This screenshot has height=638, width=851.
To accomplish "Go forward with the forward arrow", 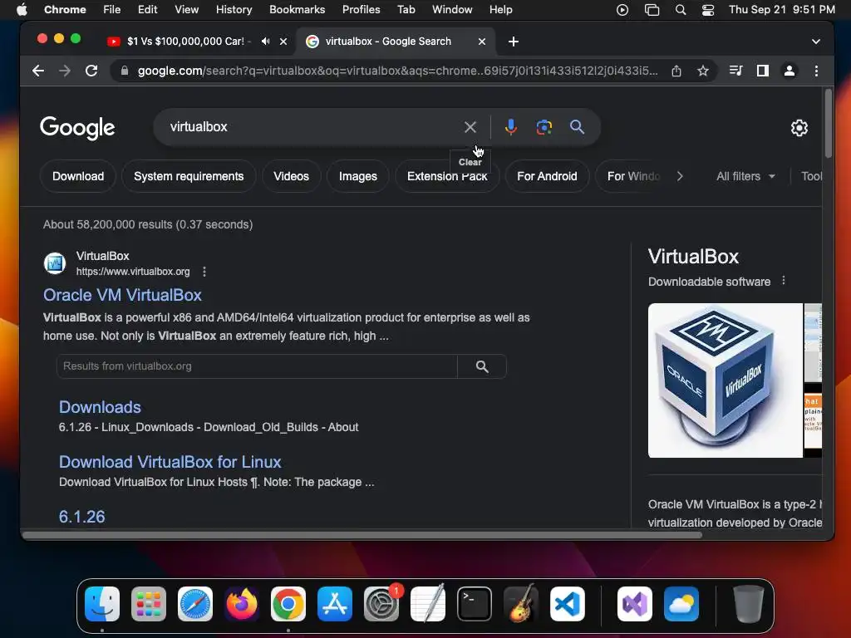I will tap(65, 71).
